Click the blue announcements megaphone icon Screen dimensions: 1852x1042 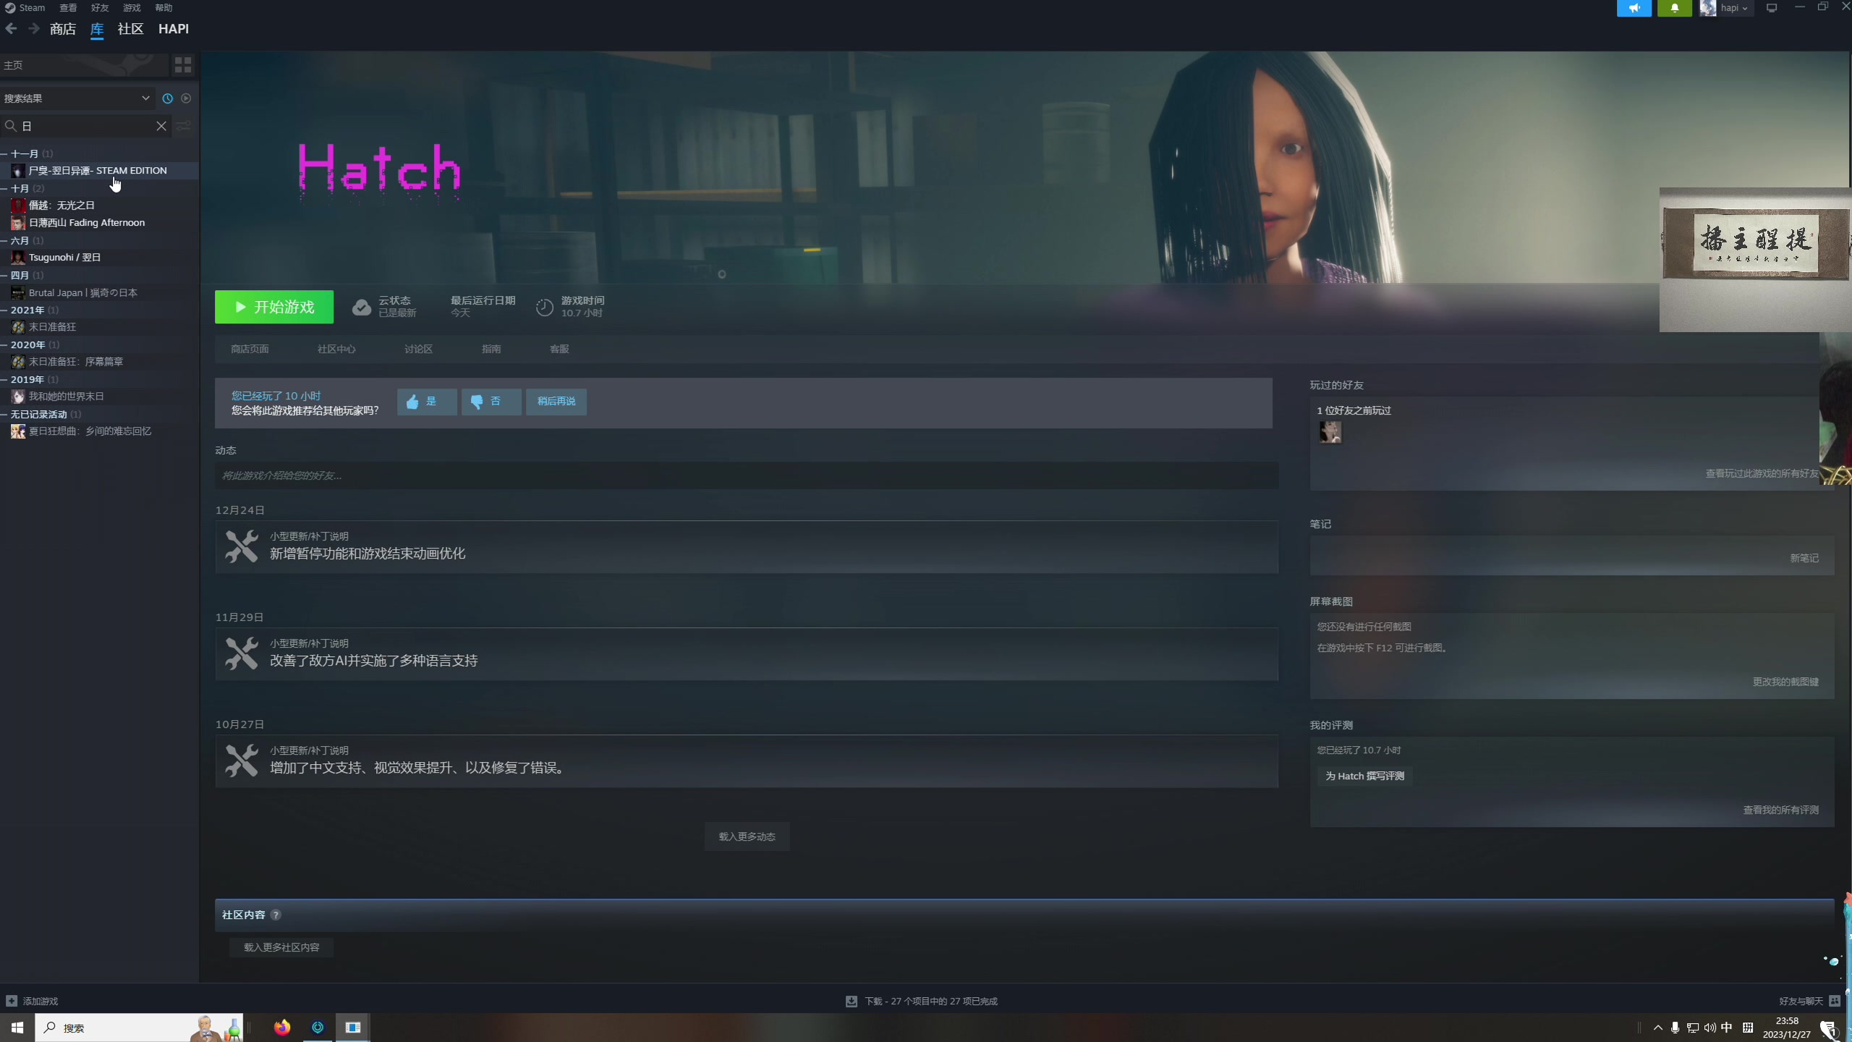tap(1634, 8)
